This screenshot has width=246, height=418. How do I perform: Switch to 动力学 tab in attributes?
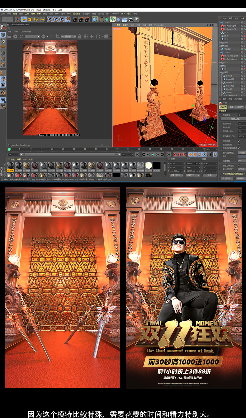tap(240, 107)
